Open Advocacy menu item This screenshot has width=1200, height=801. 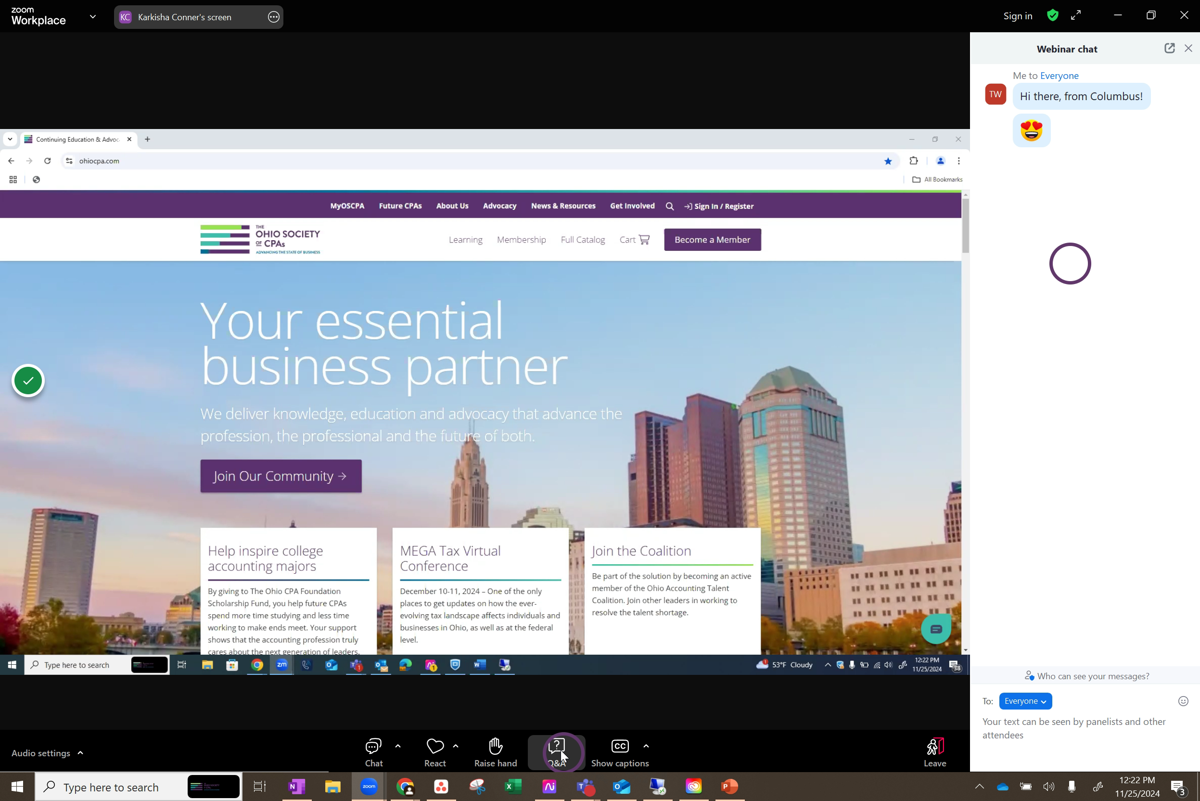point(499,206)
